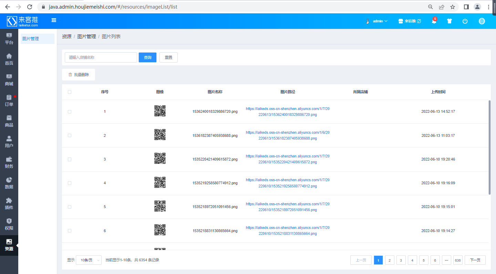Screen dimensions: 496x274
Task: Go to last page 636
Action: (458, 260)
